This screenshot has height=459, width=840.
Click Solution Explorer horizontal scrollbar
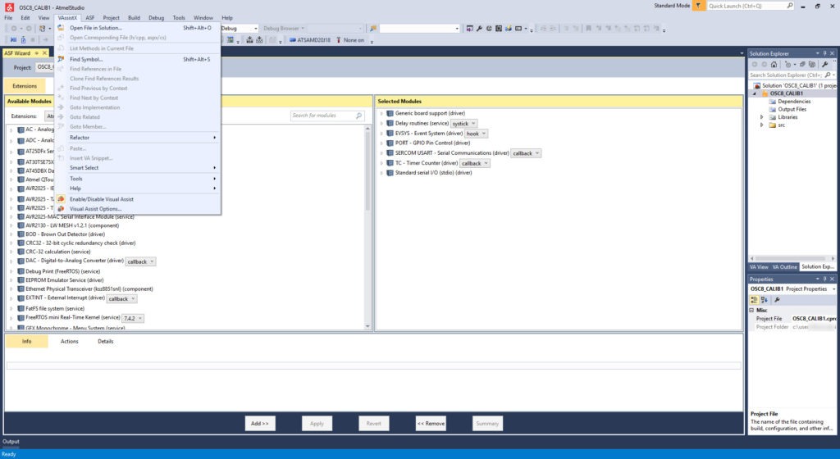tap(792, 258)
